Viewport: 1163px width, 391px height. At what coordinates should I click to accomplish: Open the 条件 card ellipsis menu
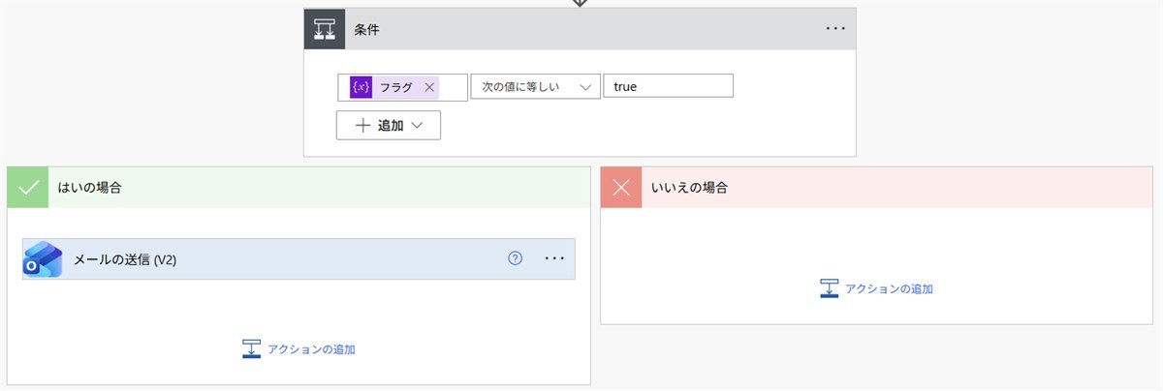point(835,29)
